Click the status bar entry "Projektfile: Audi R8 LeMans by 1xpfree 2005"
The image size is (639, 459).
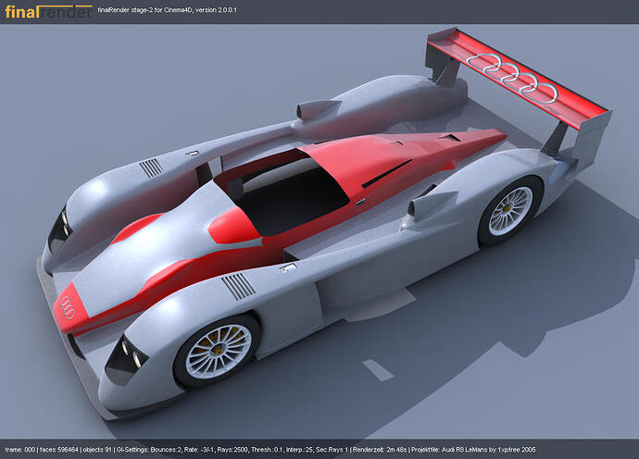click(x=473, y=450)
